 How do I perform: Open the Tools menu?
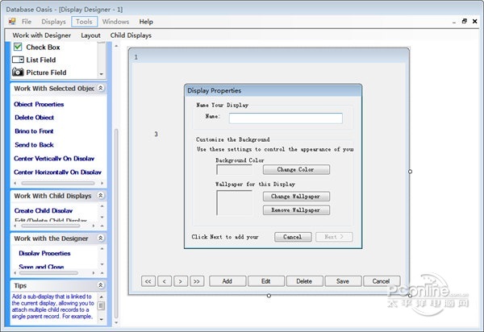pyautogui.click(x=84, y=22)
